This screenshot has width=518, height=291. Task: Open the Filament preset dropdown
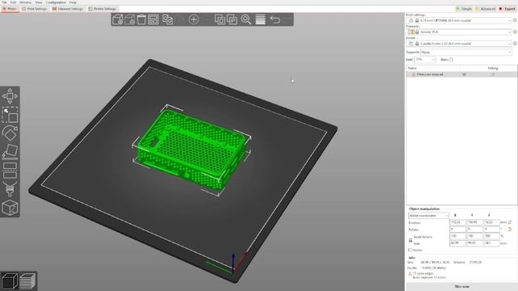459,32
